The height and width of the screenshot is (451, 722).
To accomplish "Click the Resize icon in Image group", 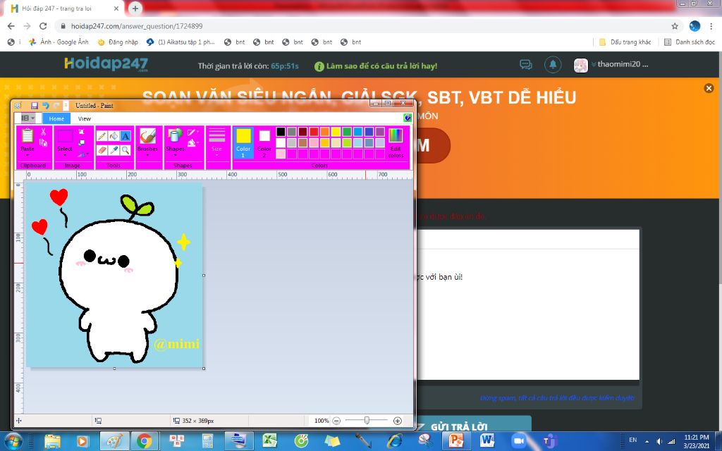I will pyautogui.click(x=82, y=142).
